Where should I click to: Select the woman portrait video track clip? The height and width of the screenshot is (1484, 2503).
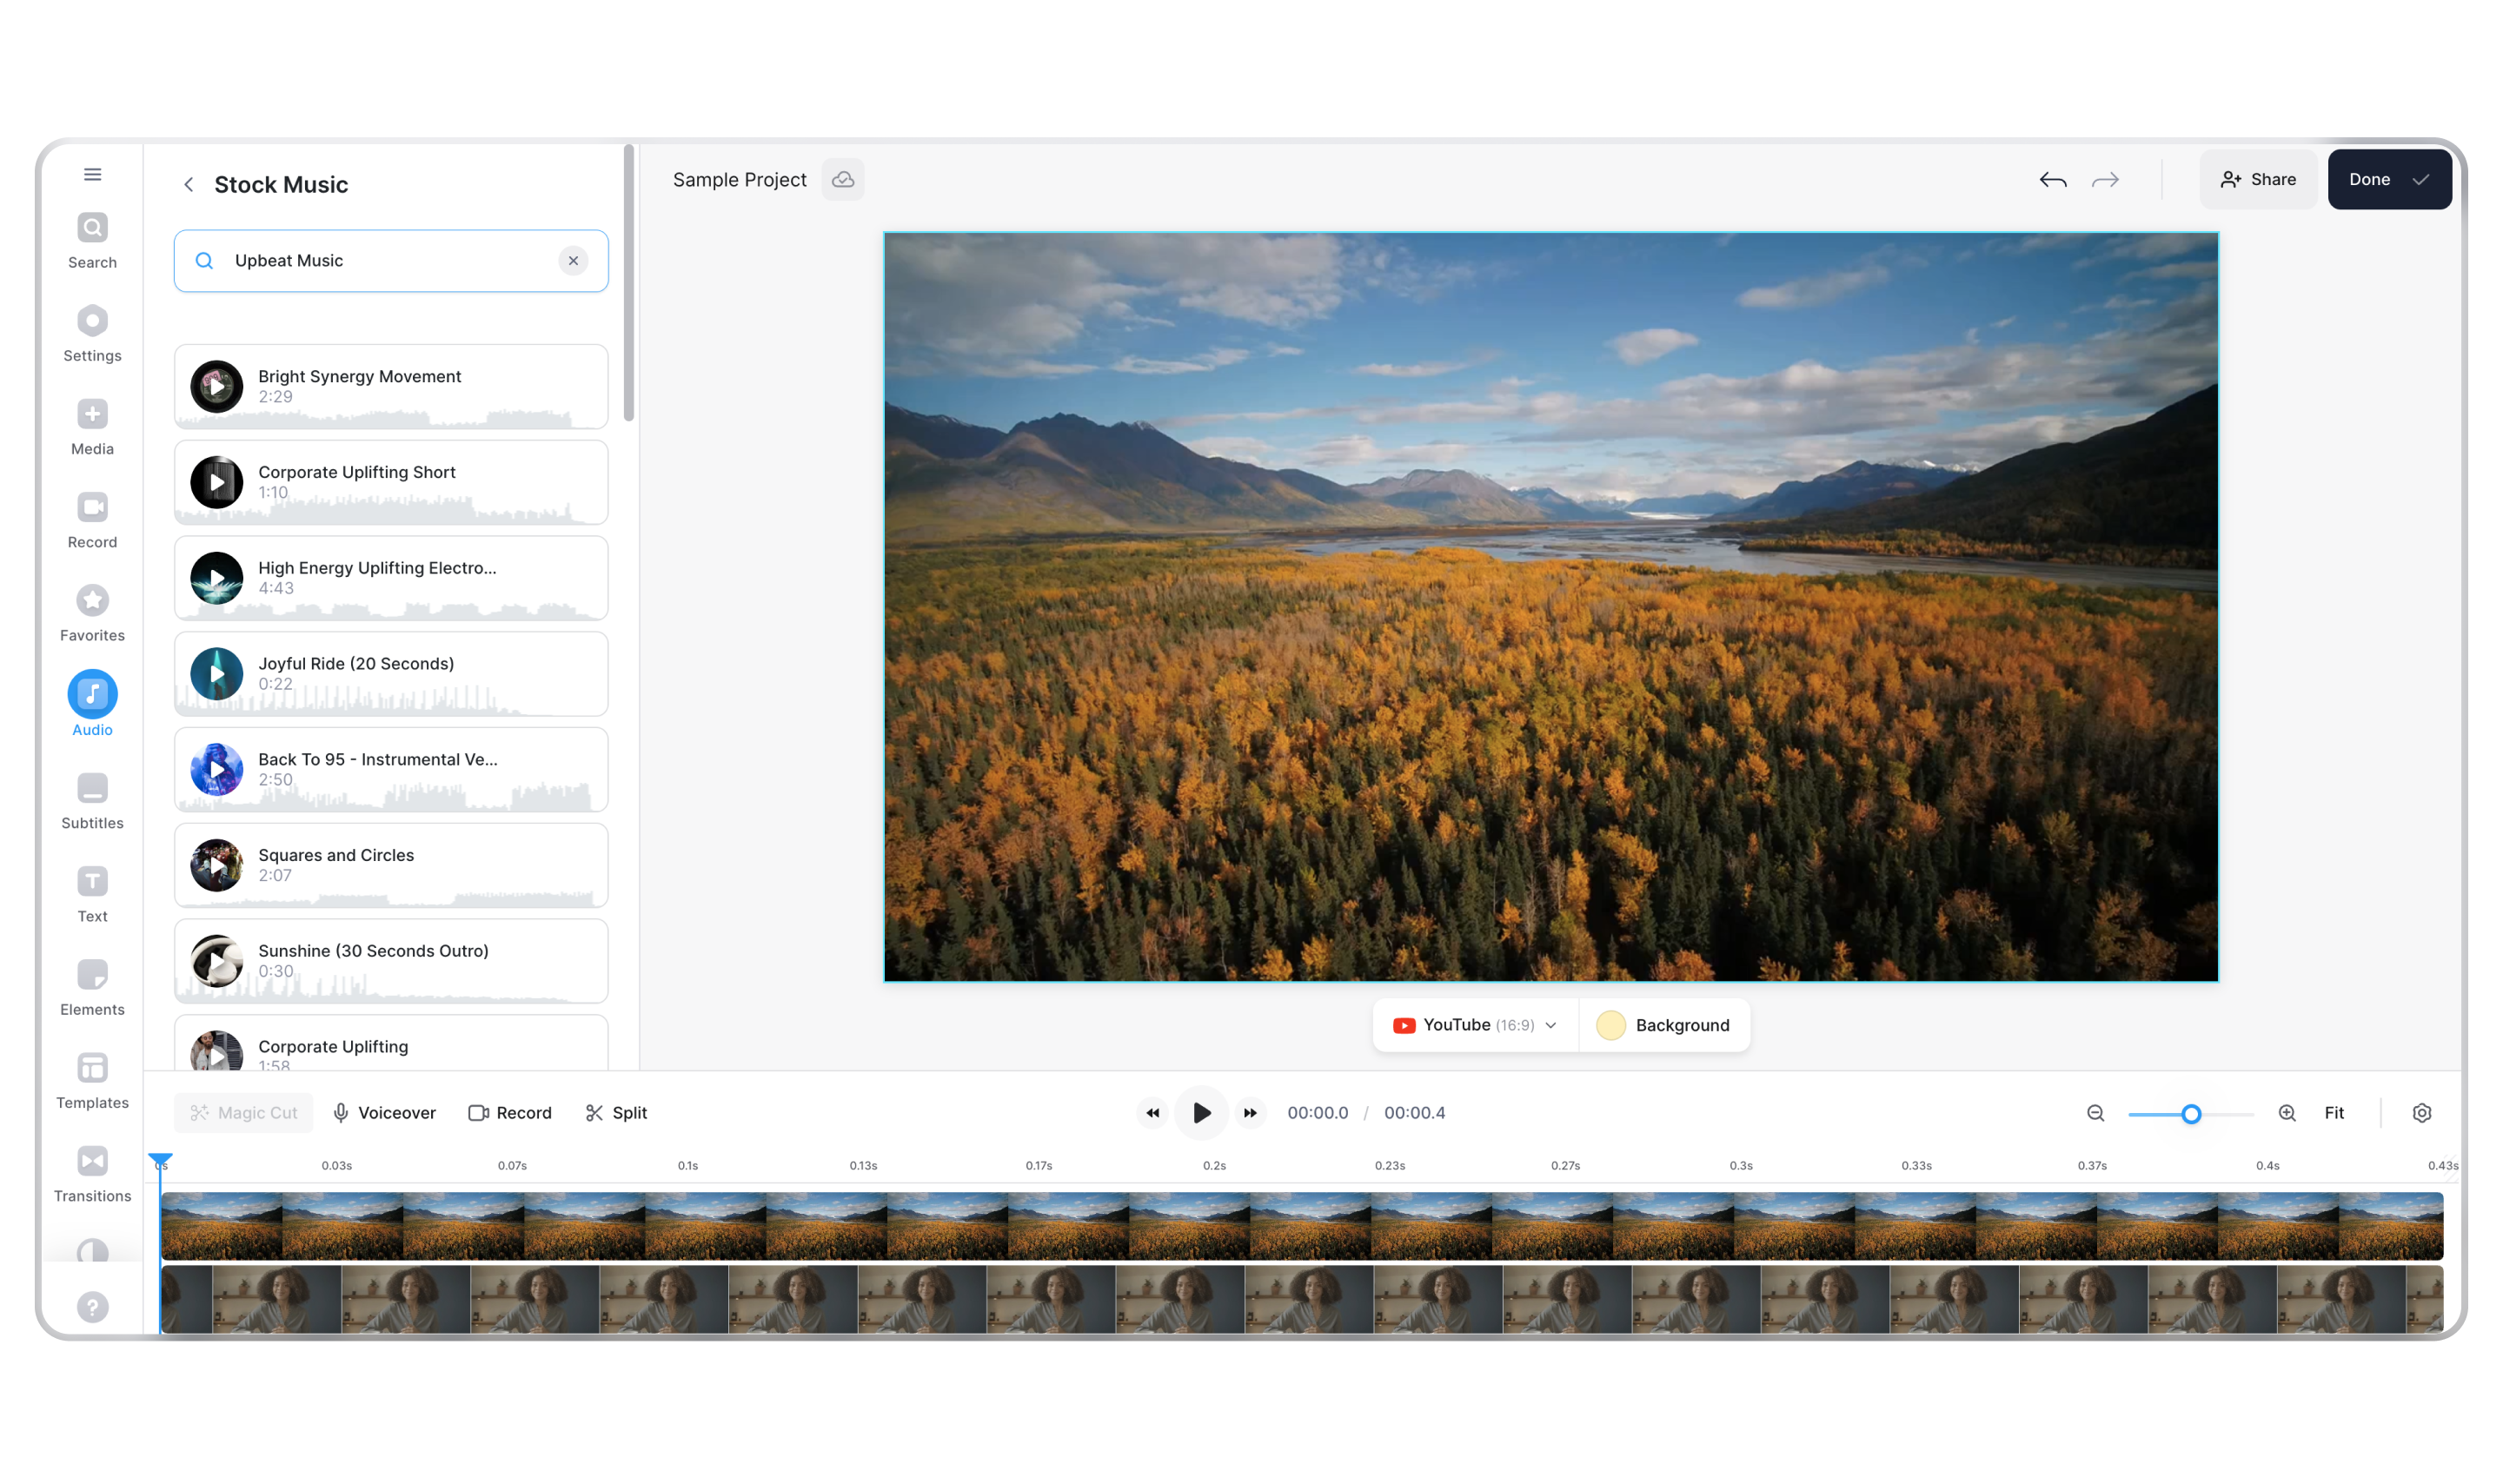point(1301,1299)
